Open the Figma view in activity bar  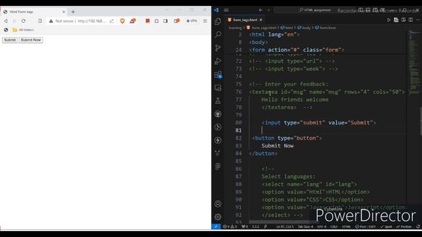point(218,167)
